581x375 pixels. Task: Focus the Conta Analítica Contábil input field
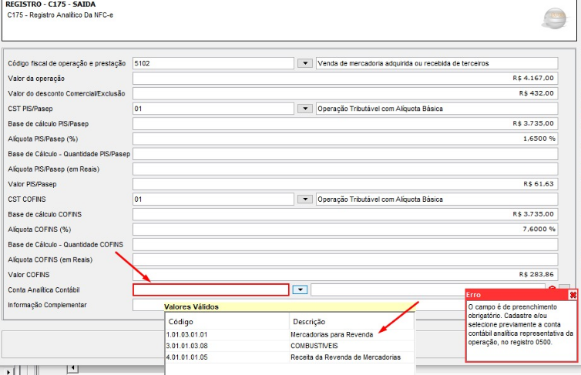[210, 290]
